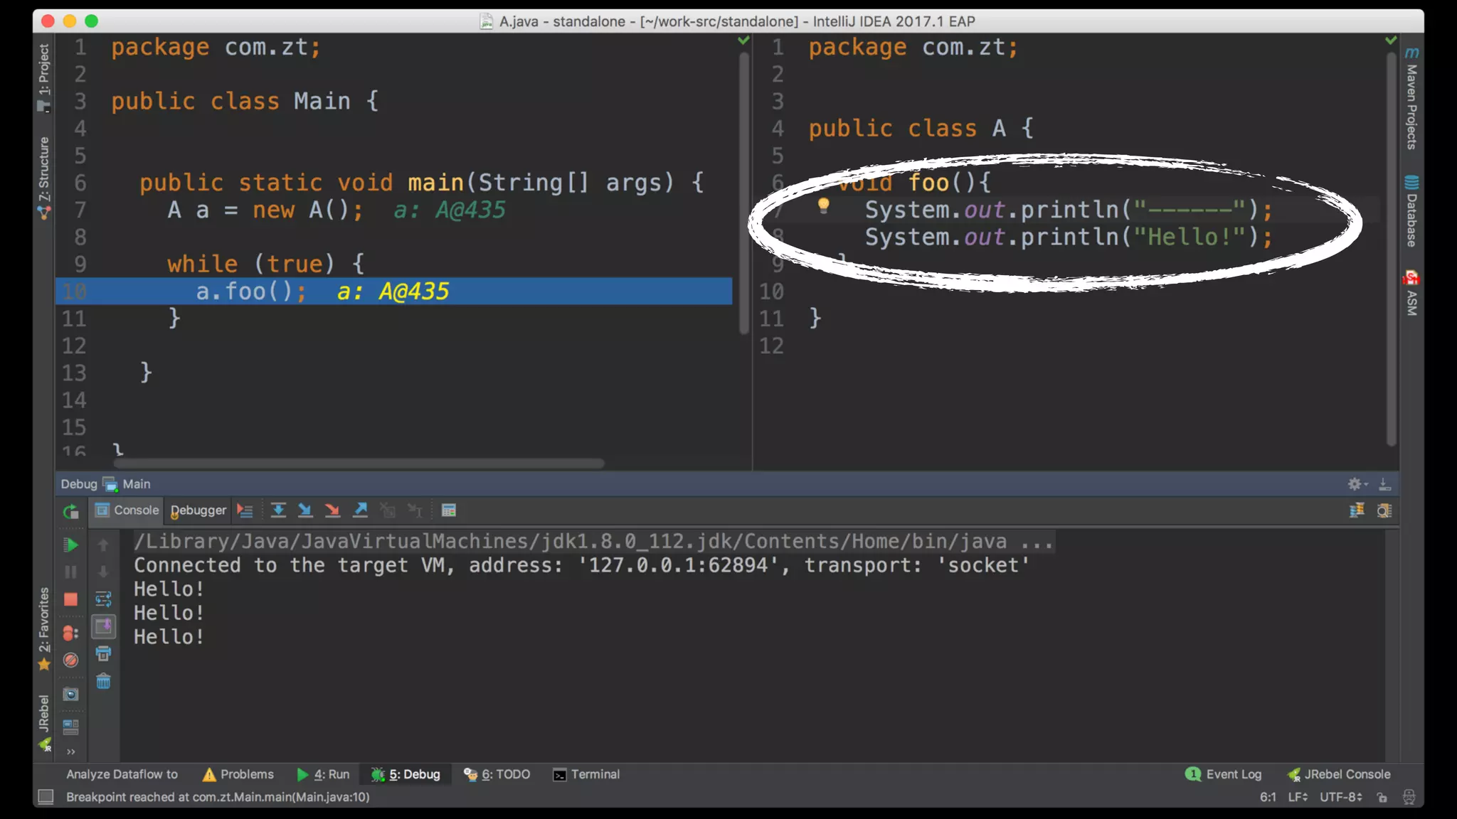Open the UTF-8 encoding selector
1457x819 pixels.
click(1340, 797)
